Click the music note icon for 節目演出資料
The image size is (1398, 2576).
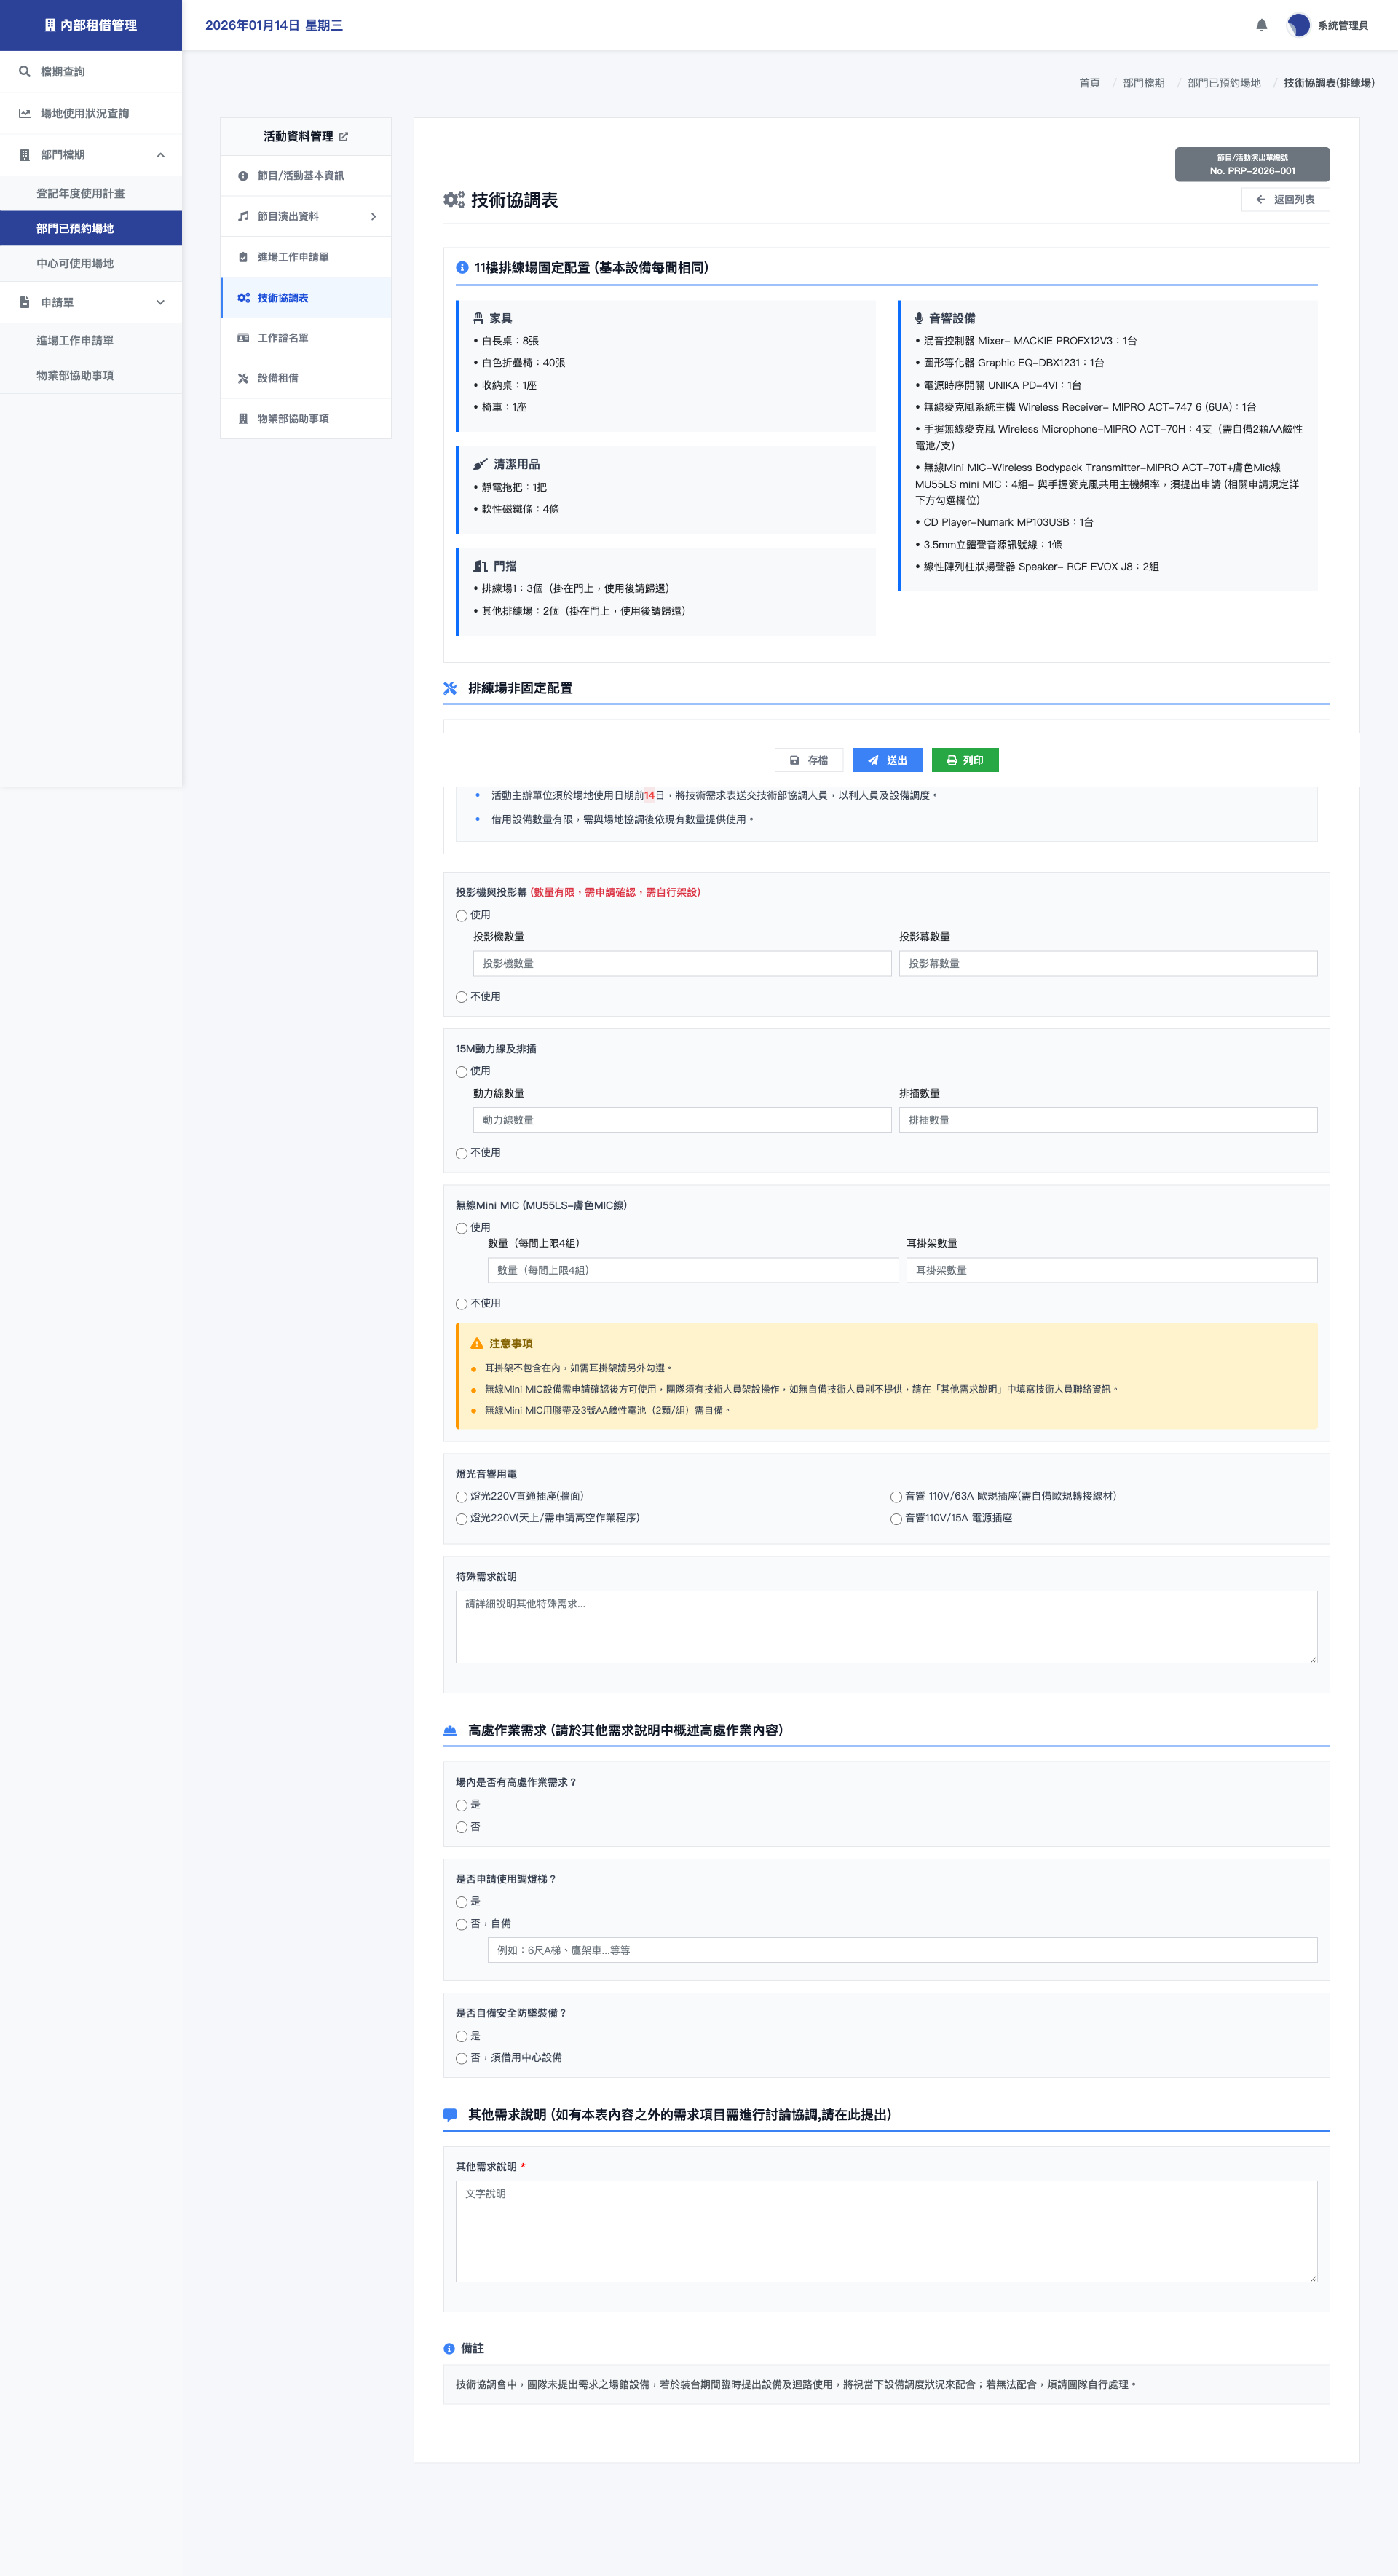(243, 217)
